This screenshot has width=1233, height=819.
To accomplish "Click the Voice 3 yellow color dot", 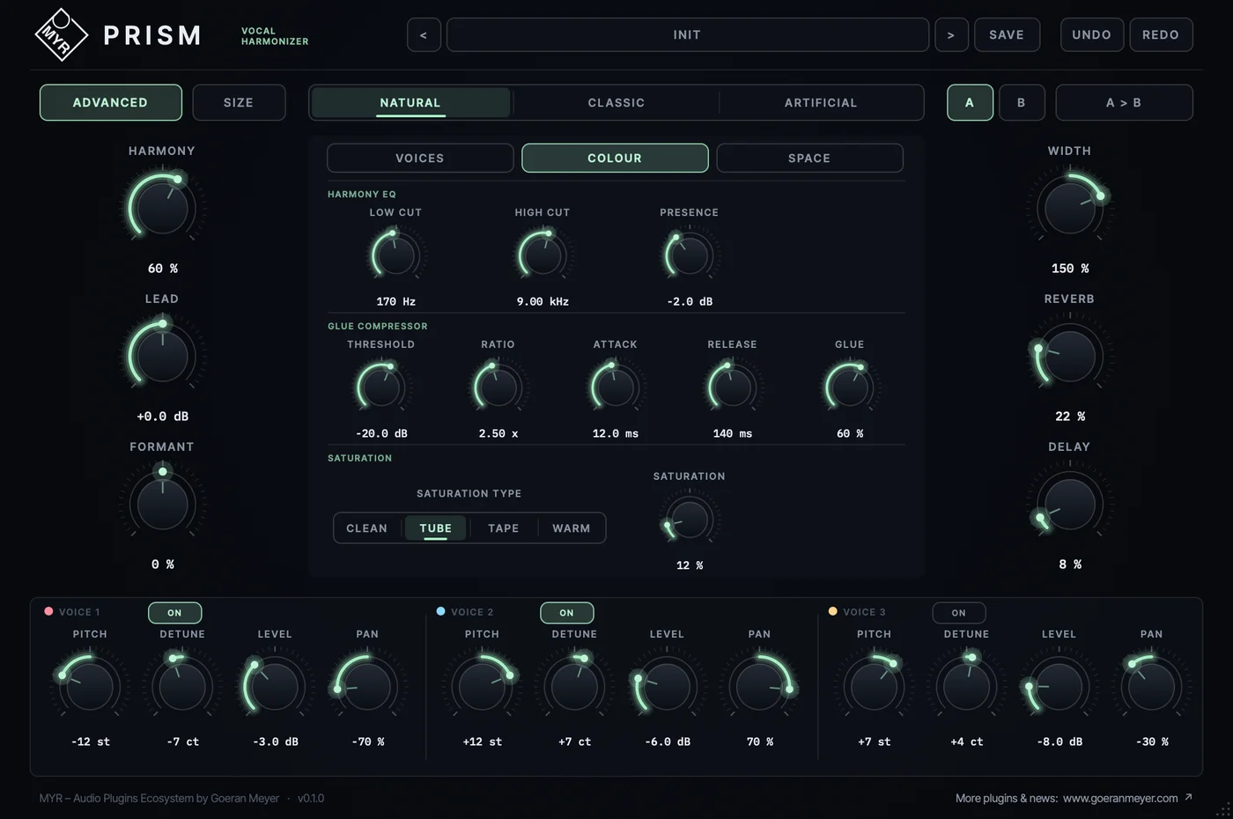I will [832, 611].
